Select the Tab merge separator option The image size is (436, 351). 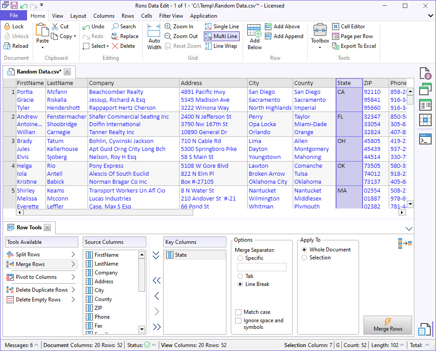[240, 276]
